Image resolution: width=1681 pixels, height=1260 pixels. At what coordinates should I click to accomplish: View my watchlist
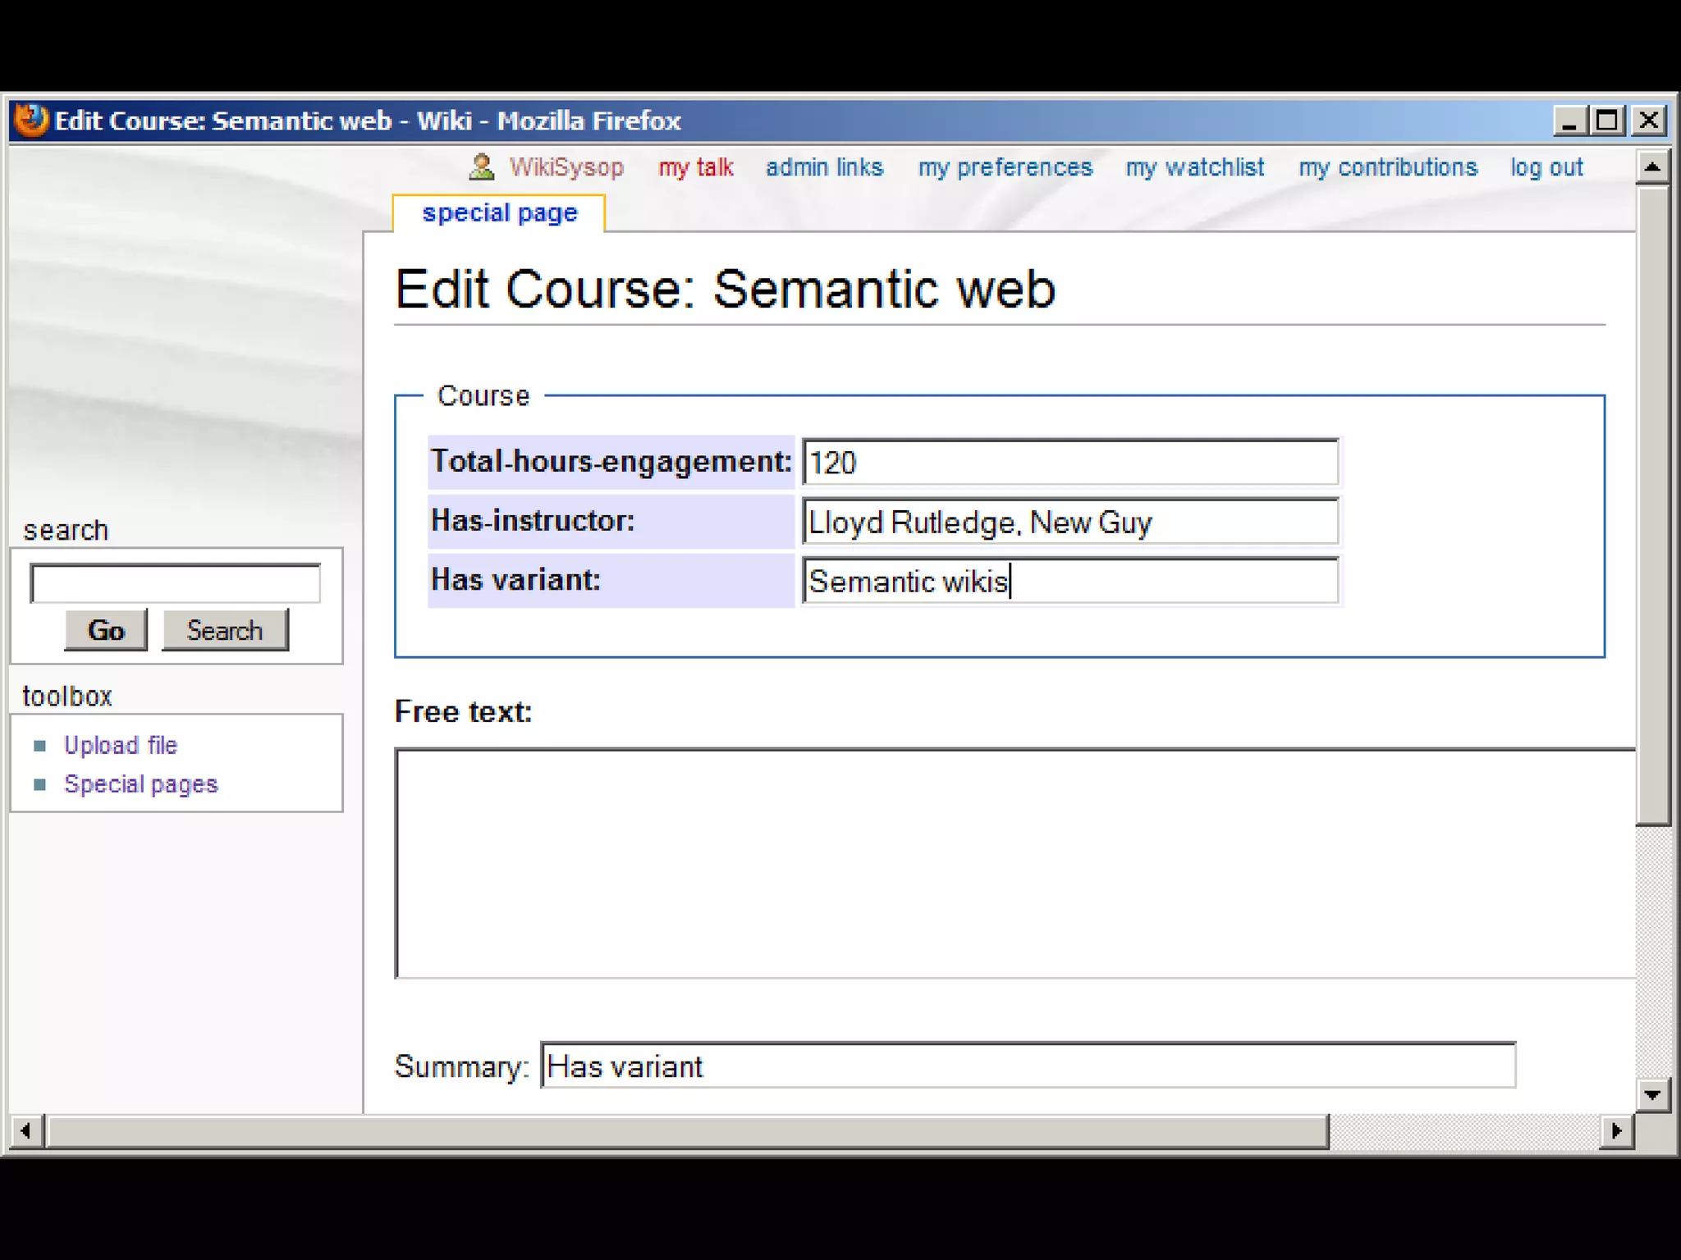(x=1194, y=167)
